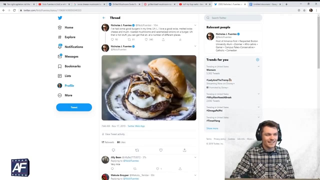The image size is (320, 180).
Task: Share the first burger text tweet
Action: 163,39
